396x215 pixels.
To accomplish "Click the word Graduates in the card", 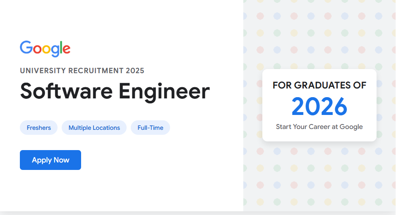I will (x=321, y=86).
